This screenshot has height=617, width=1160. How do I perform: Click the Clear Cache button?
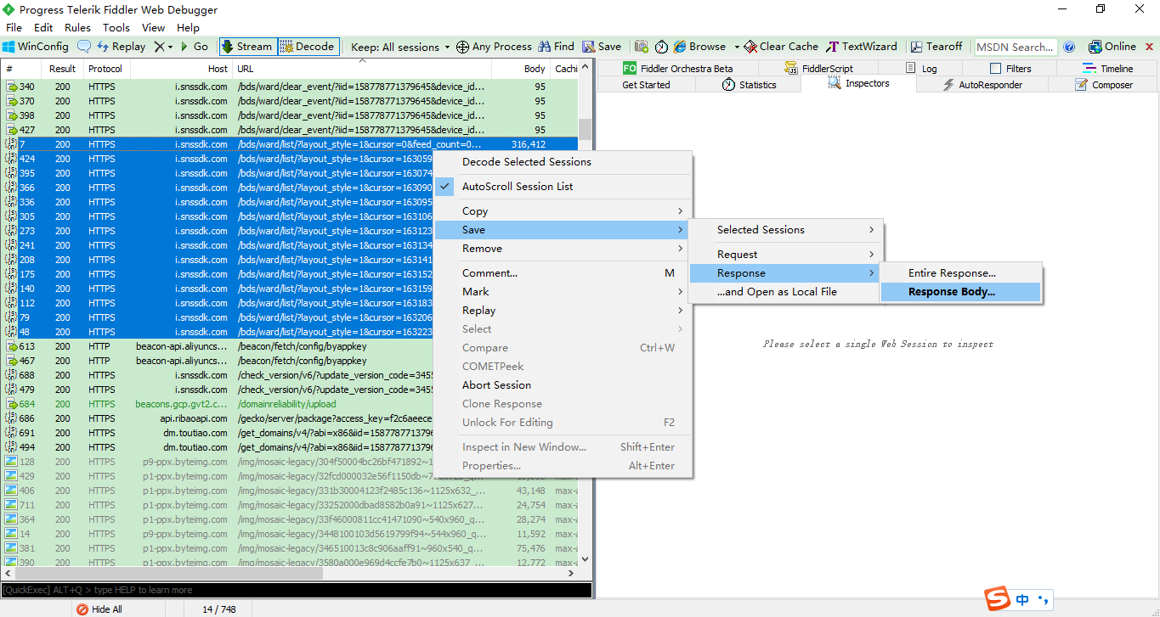coord(781,47)
